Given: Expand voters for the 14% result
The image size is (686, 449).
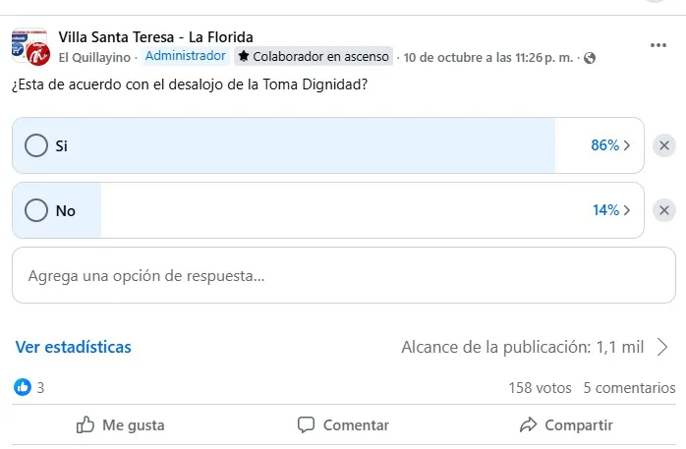Looking at the screenshot, I should 611,210.
